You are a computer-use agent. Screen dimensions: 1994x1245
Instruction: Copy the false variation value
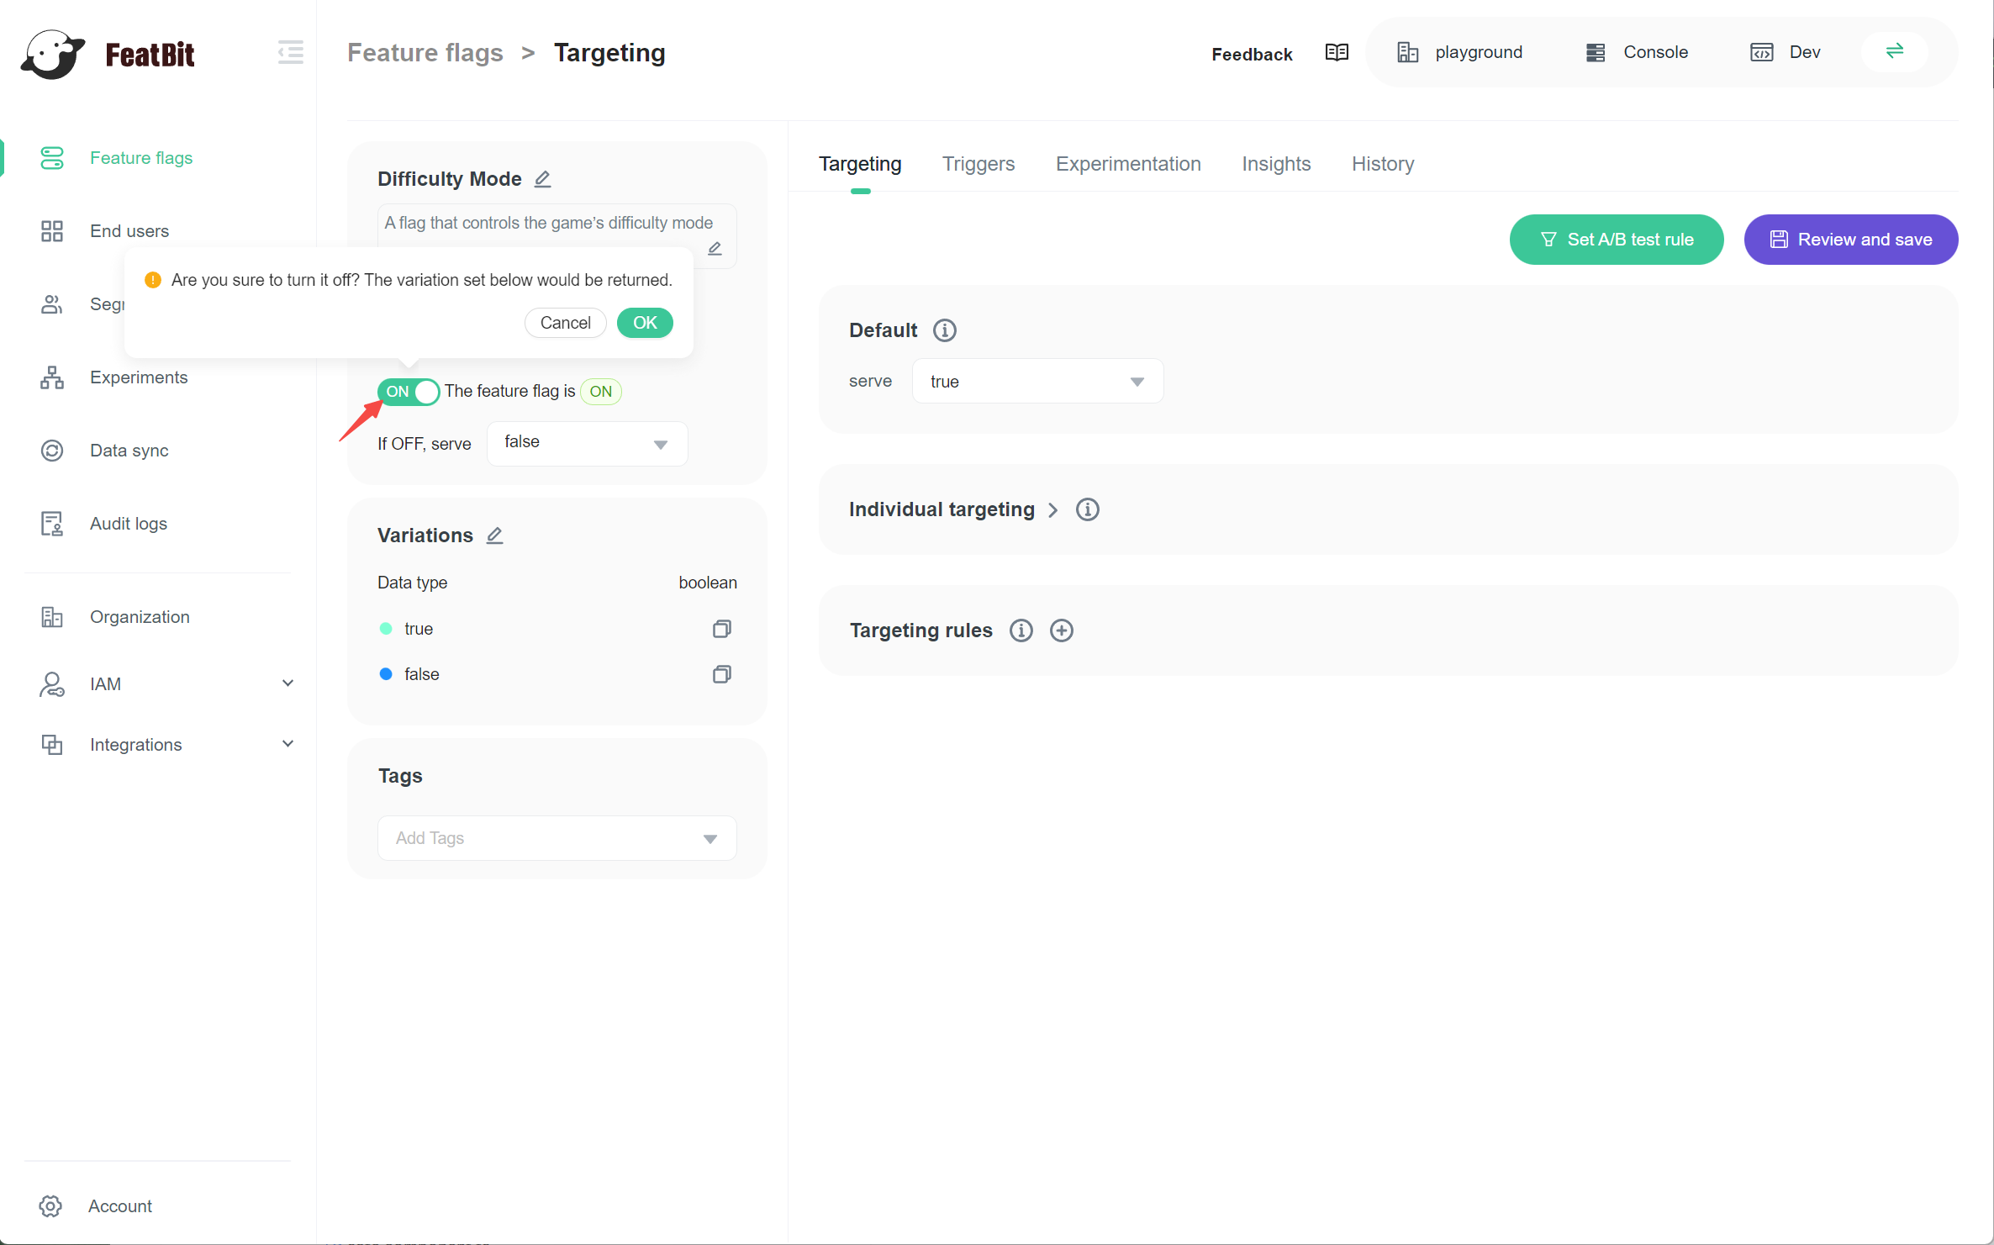click(721, 673)
